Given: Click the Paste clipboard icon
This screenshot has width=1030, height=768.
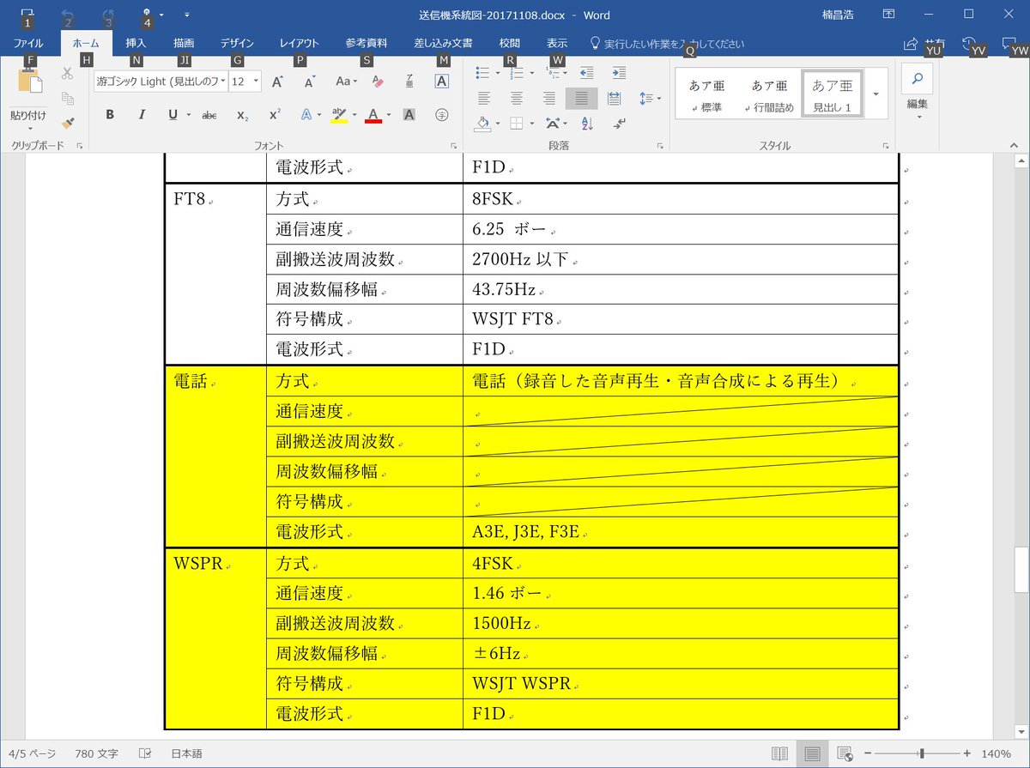Looking at the screenshot, I should [29, 82].
